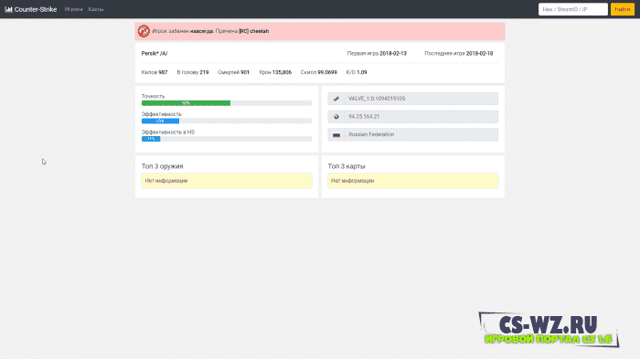This screenshot has height=359, width=640.
Task: Select the VALVE_1:0:1094015105 SteamID field
Action: [x=421, y=99]
